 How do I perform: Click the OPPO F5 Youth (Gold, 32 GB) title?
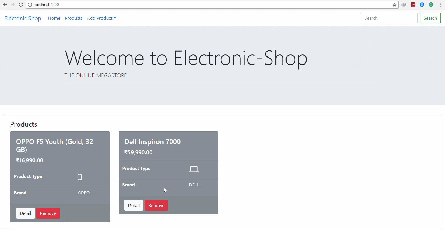point(55,145)
